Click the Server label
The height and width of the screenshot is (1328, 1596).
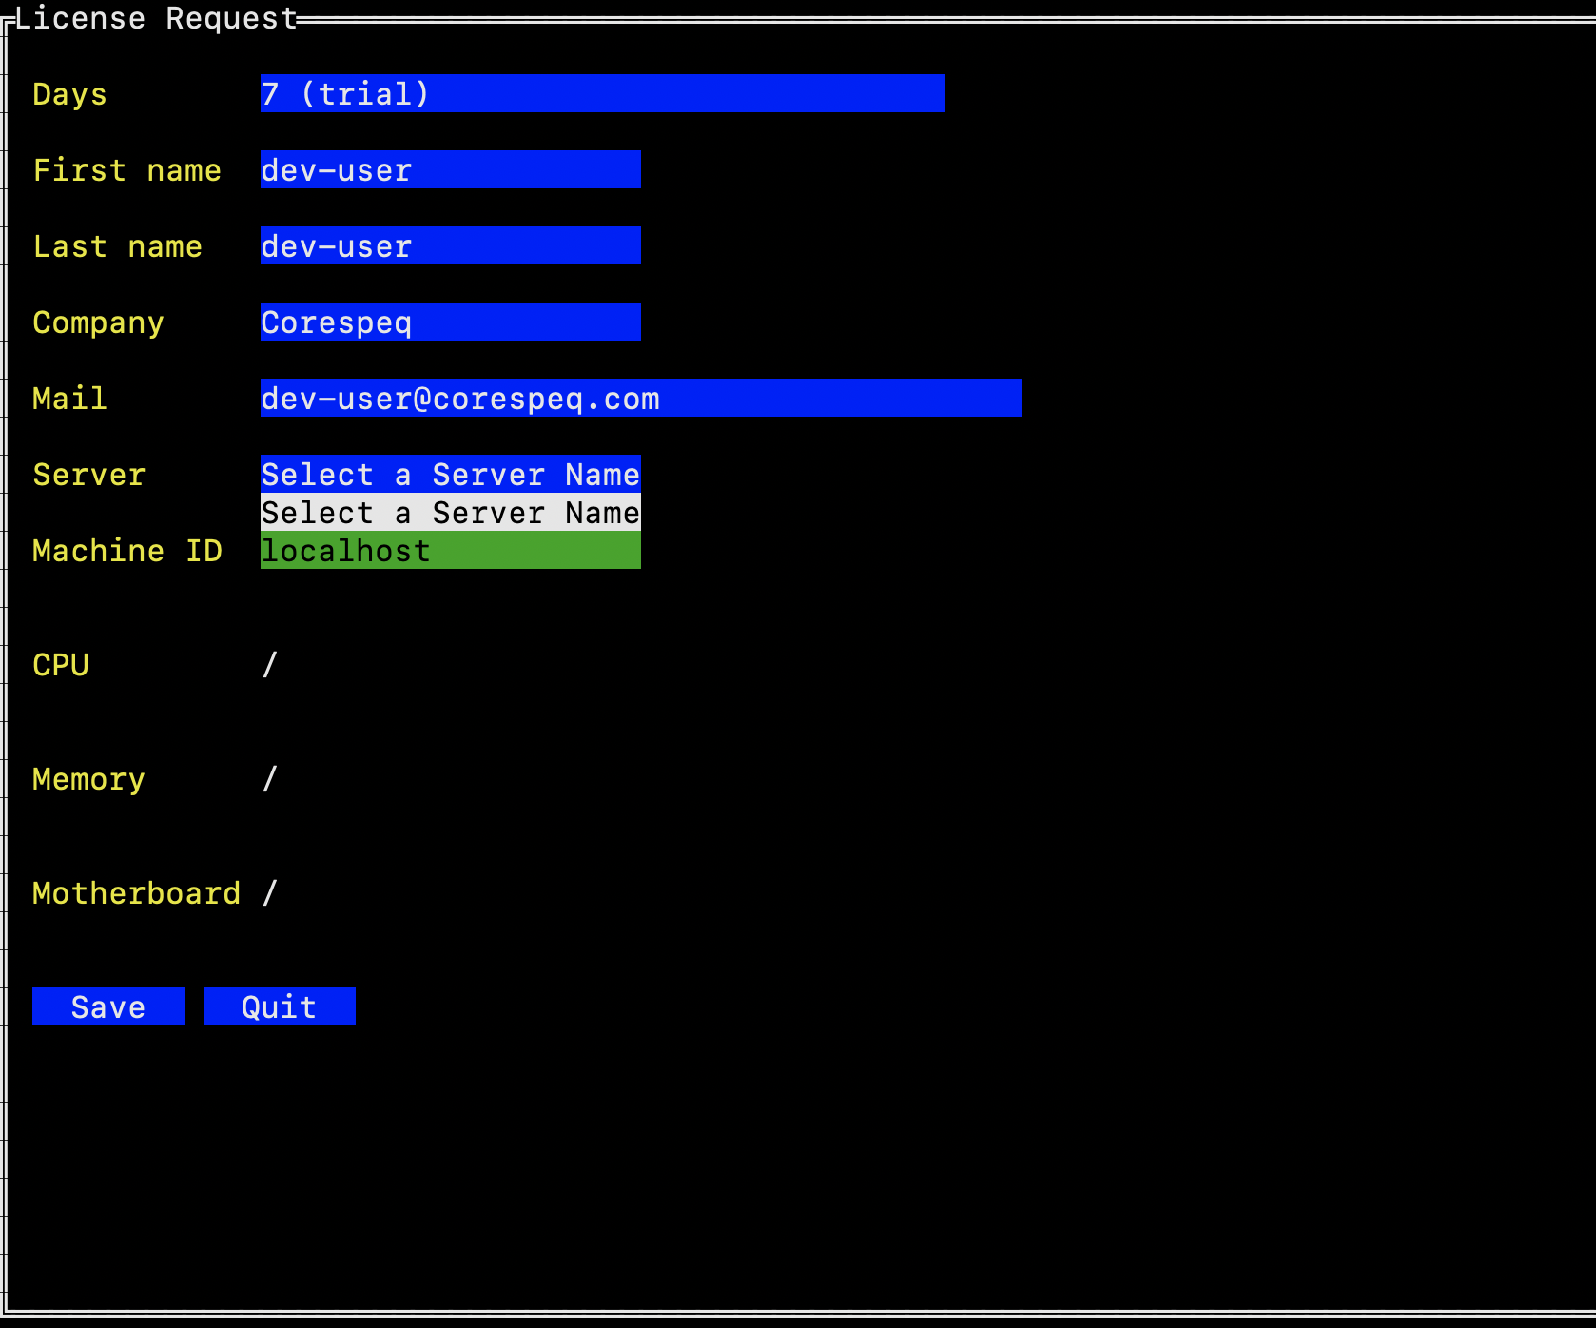pyautogui.click(x=88, y=475)
